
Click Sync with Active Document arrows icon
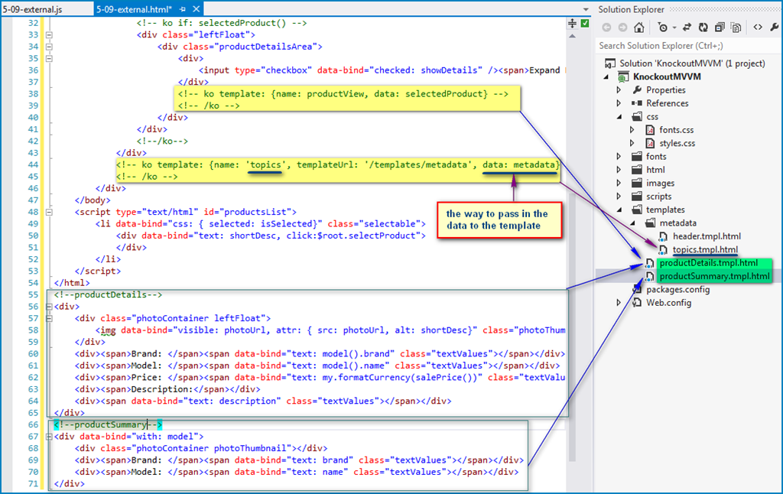point(687,28)
